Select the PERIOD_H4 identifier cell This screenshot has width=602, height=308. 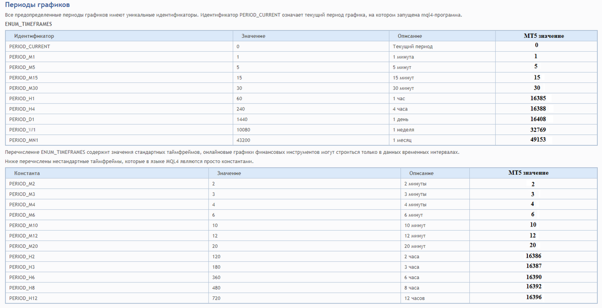coord(119,109)
